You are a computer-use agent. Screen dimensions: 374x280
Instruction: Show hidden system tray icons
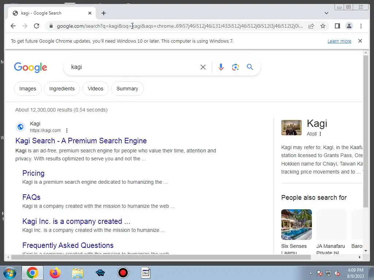click(310, 273)
